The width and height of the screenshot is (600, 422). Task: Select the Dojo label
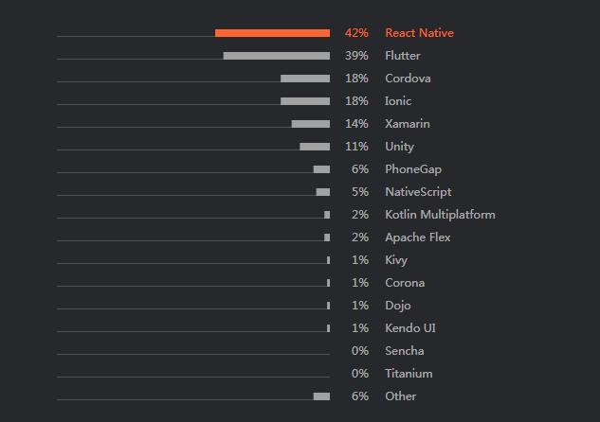(398, 306)
